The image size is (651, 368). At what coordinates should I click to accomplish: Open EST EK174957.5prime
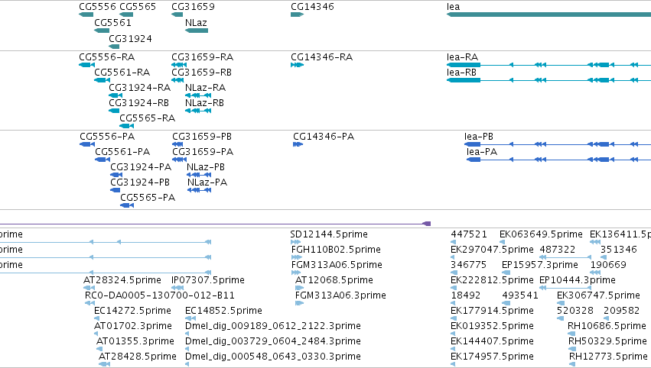(x=492, y=357)
